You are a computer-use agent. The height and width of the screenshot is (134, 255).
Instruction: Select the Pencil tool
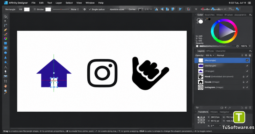(5, 34)
